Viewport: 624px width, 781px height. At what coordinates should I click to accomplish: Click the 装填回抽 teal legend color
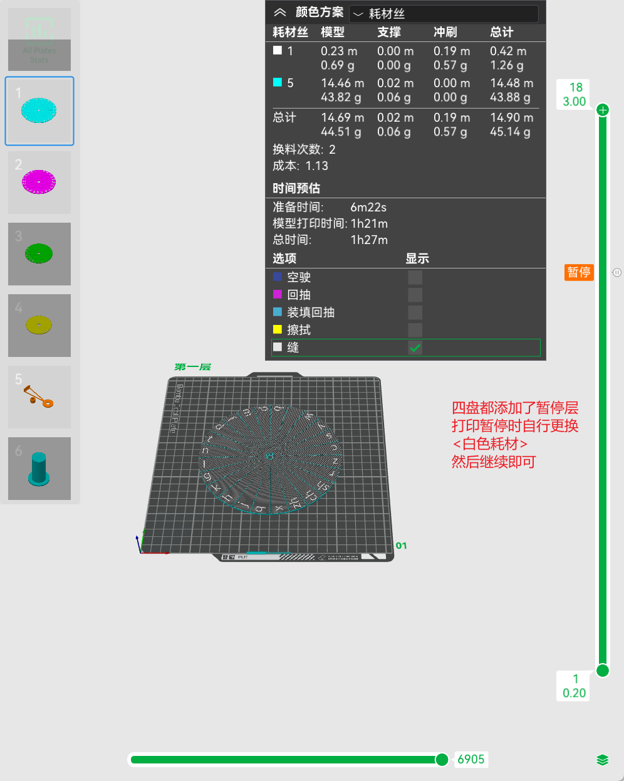point(278,312)
